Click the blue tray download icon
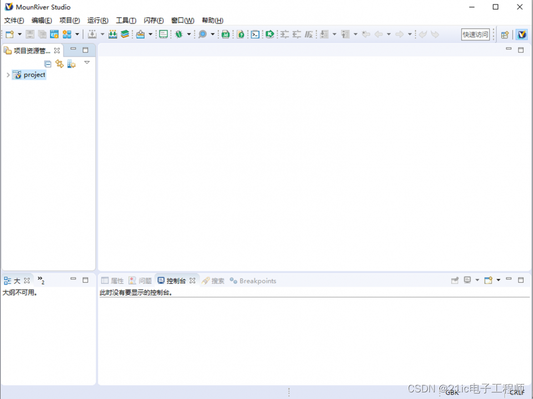 click(140, 34)
